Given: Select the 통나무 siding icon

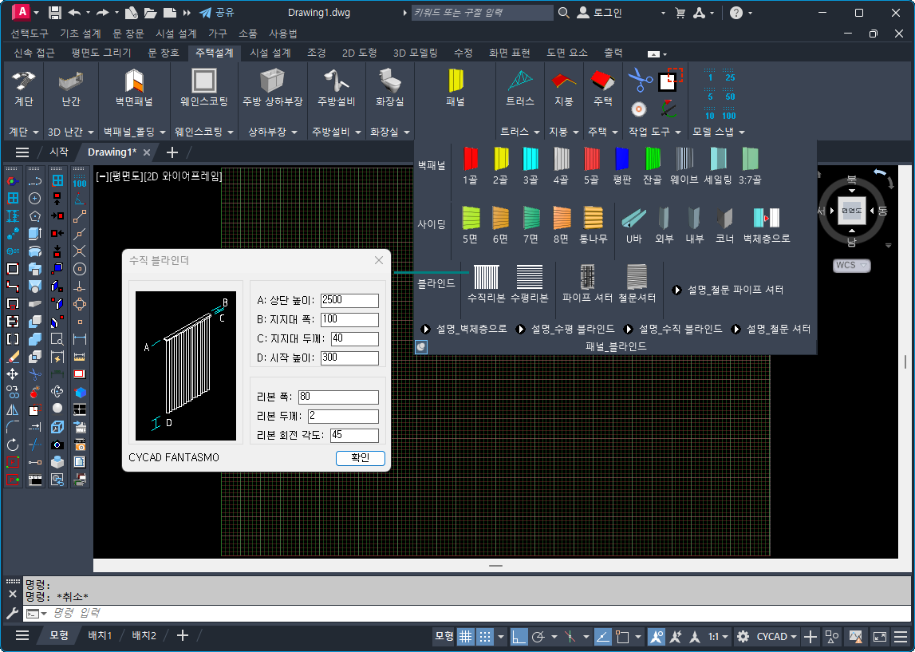Looking at the screenshot, I should (594, 219).
